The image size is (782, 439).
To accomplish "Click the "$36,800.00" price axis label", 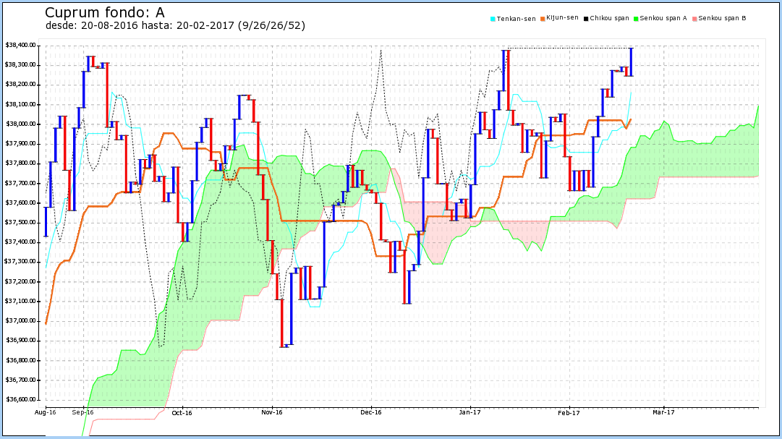I will click(x=20, y=360).
